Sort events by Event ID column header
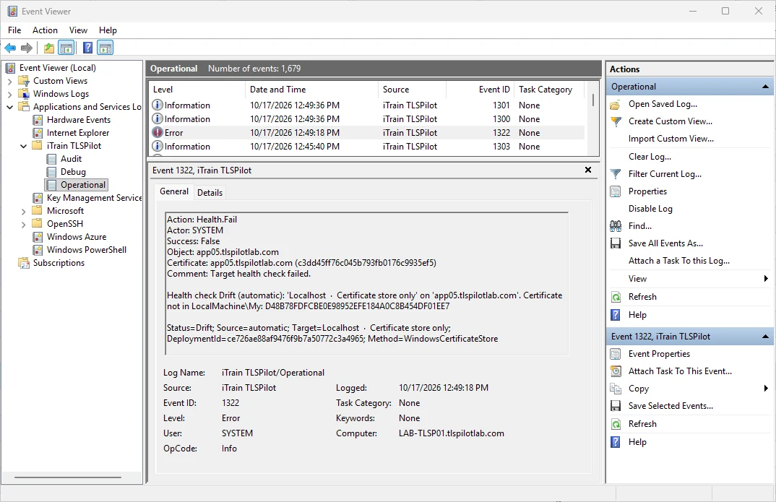 (480, 90)
